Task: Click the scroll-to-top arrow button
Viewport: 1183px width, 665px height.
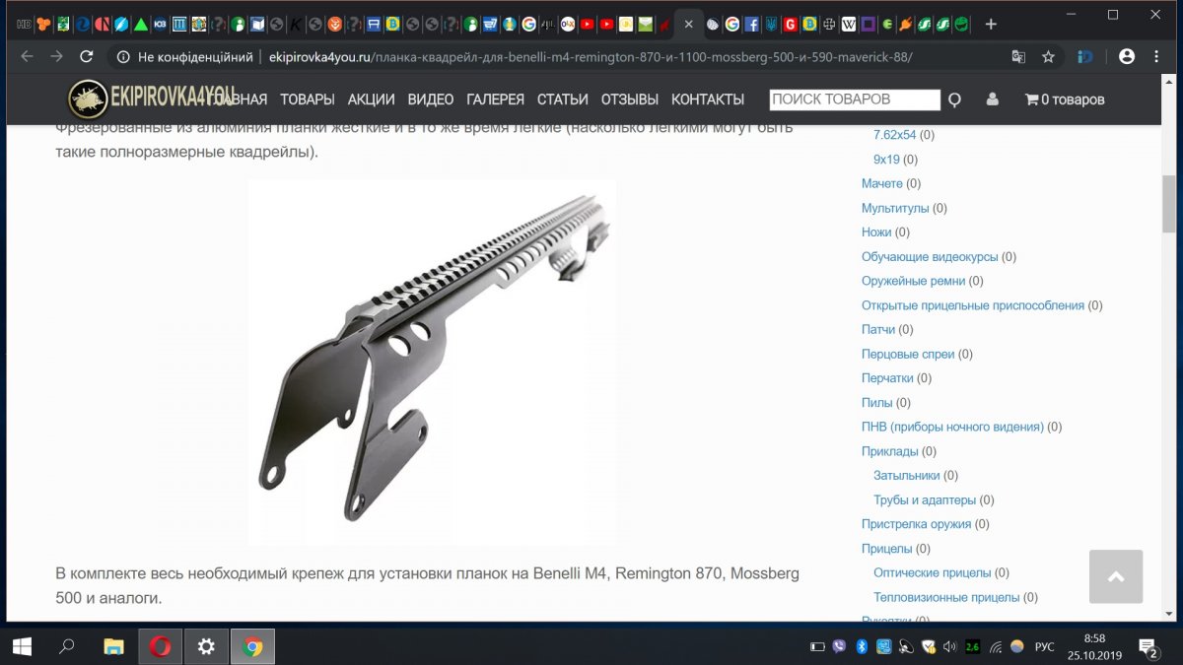Action: (x=1116, y=576)
